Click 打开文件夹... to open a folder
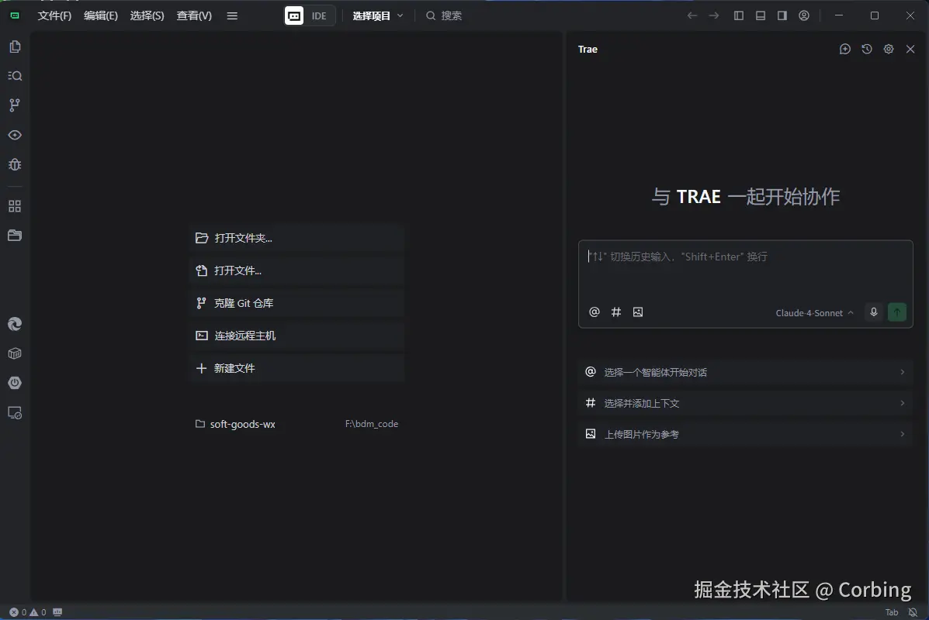This screenshot has width=929, height=620. point(297,238)
